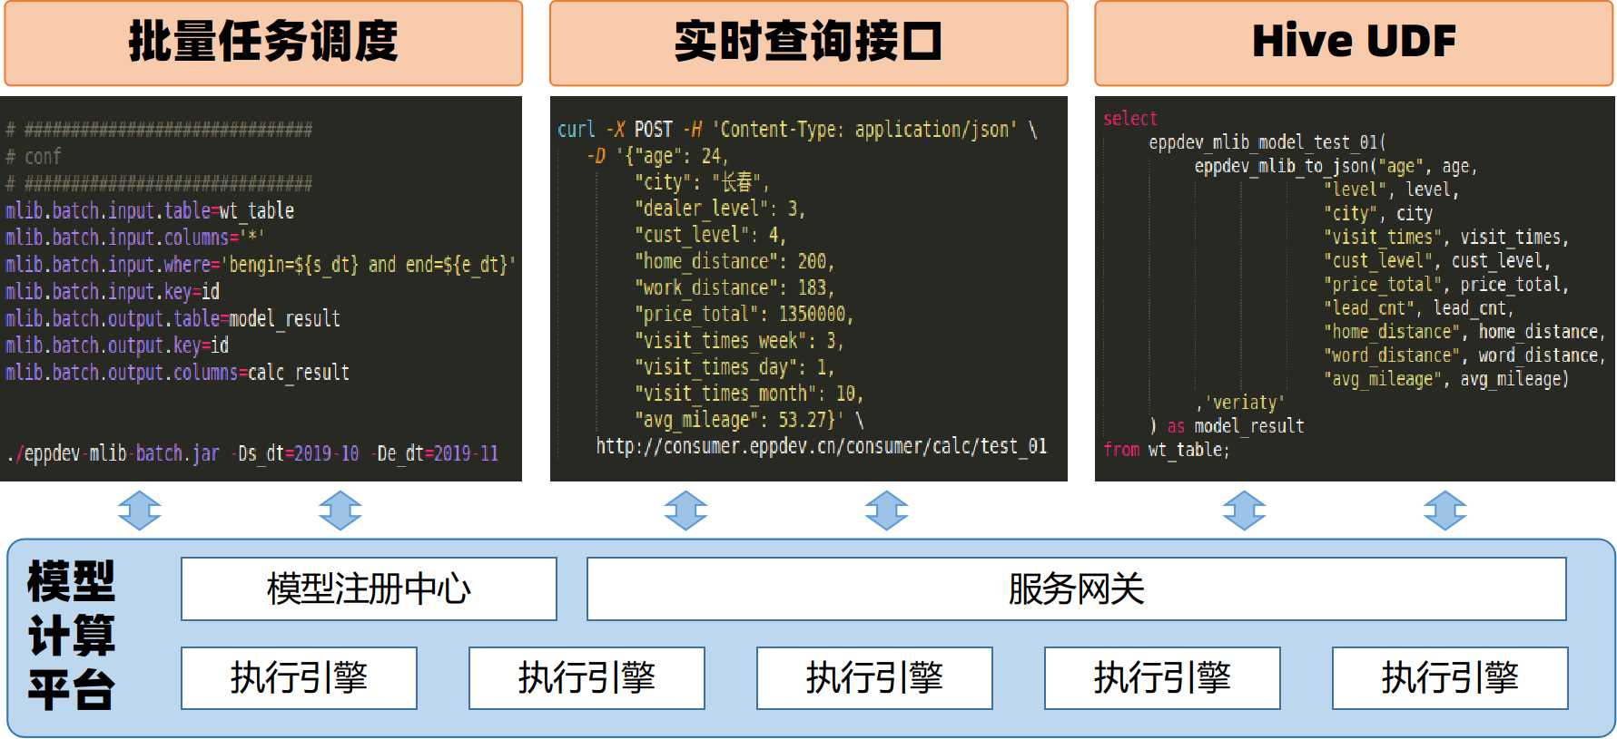The image size is (1617, 739).
Task: Select the Hive UDF header box
Action: [1354, 43]
